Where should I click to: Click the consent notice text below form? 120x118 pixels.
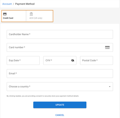(43, 96)
